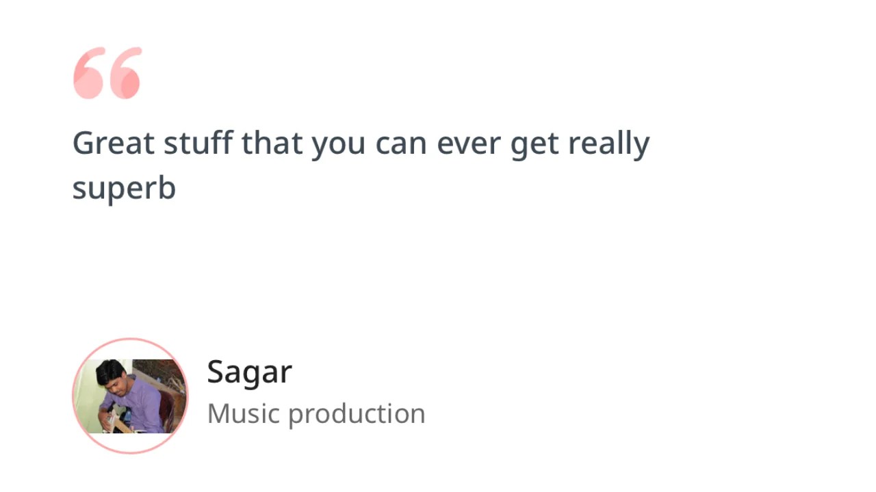876x492 pixels.
Task: Click the Music production subtitle
Action: coord(316,414)
